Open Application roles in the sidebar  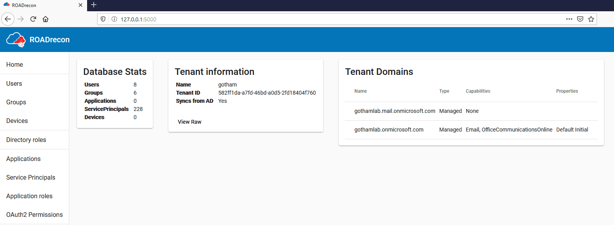[34, 196]
